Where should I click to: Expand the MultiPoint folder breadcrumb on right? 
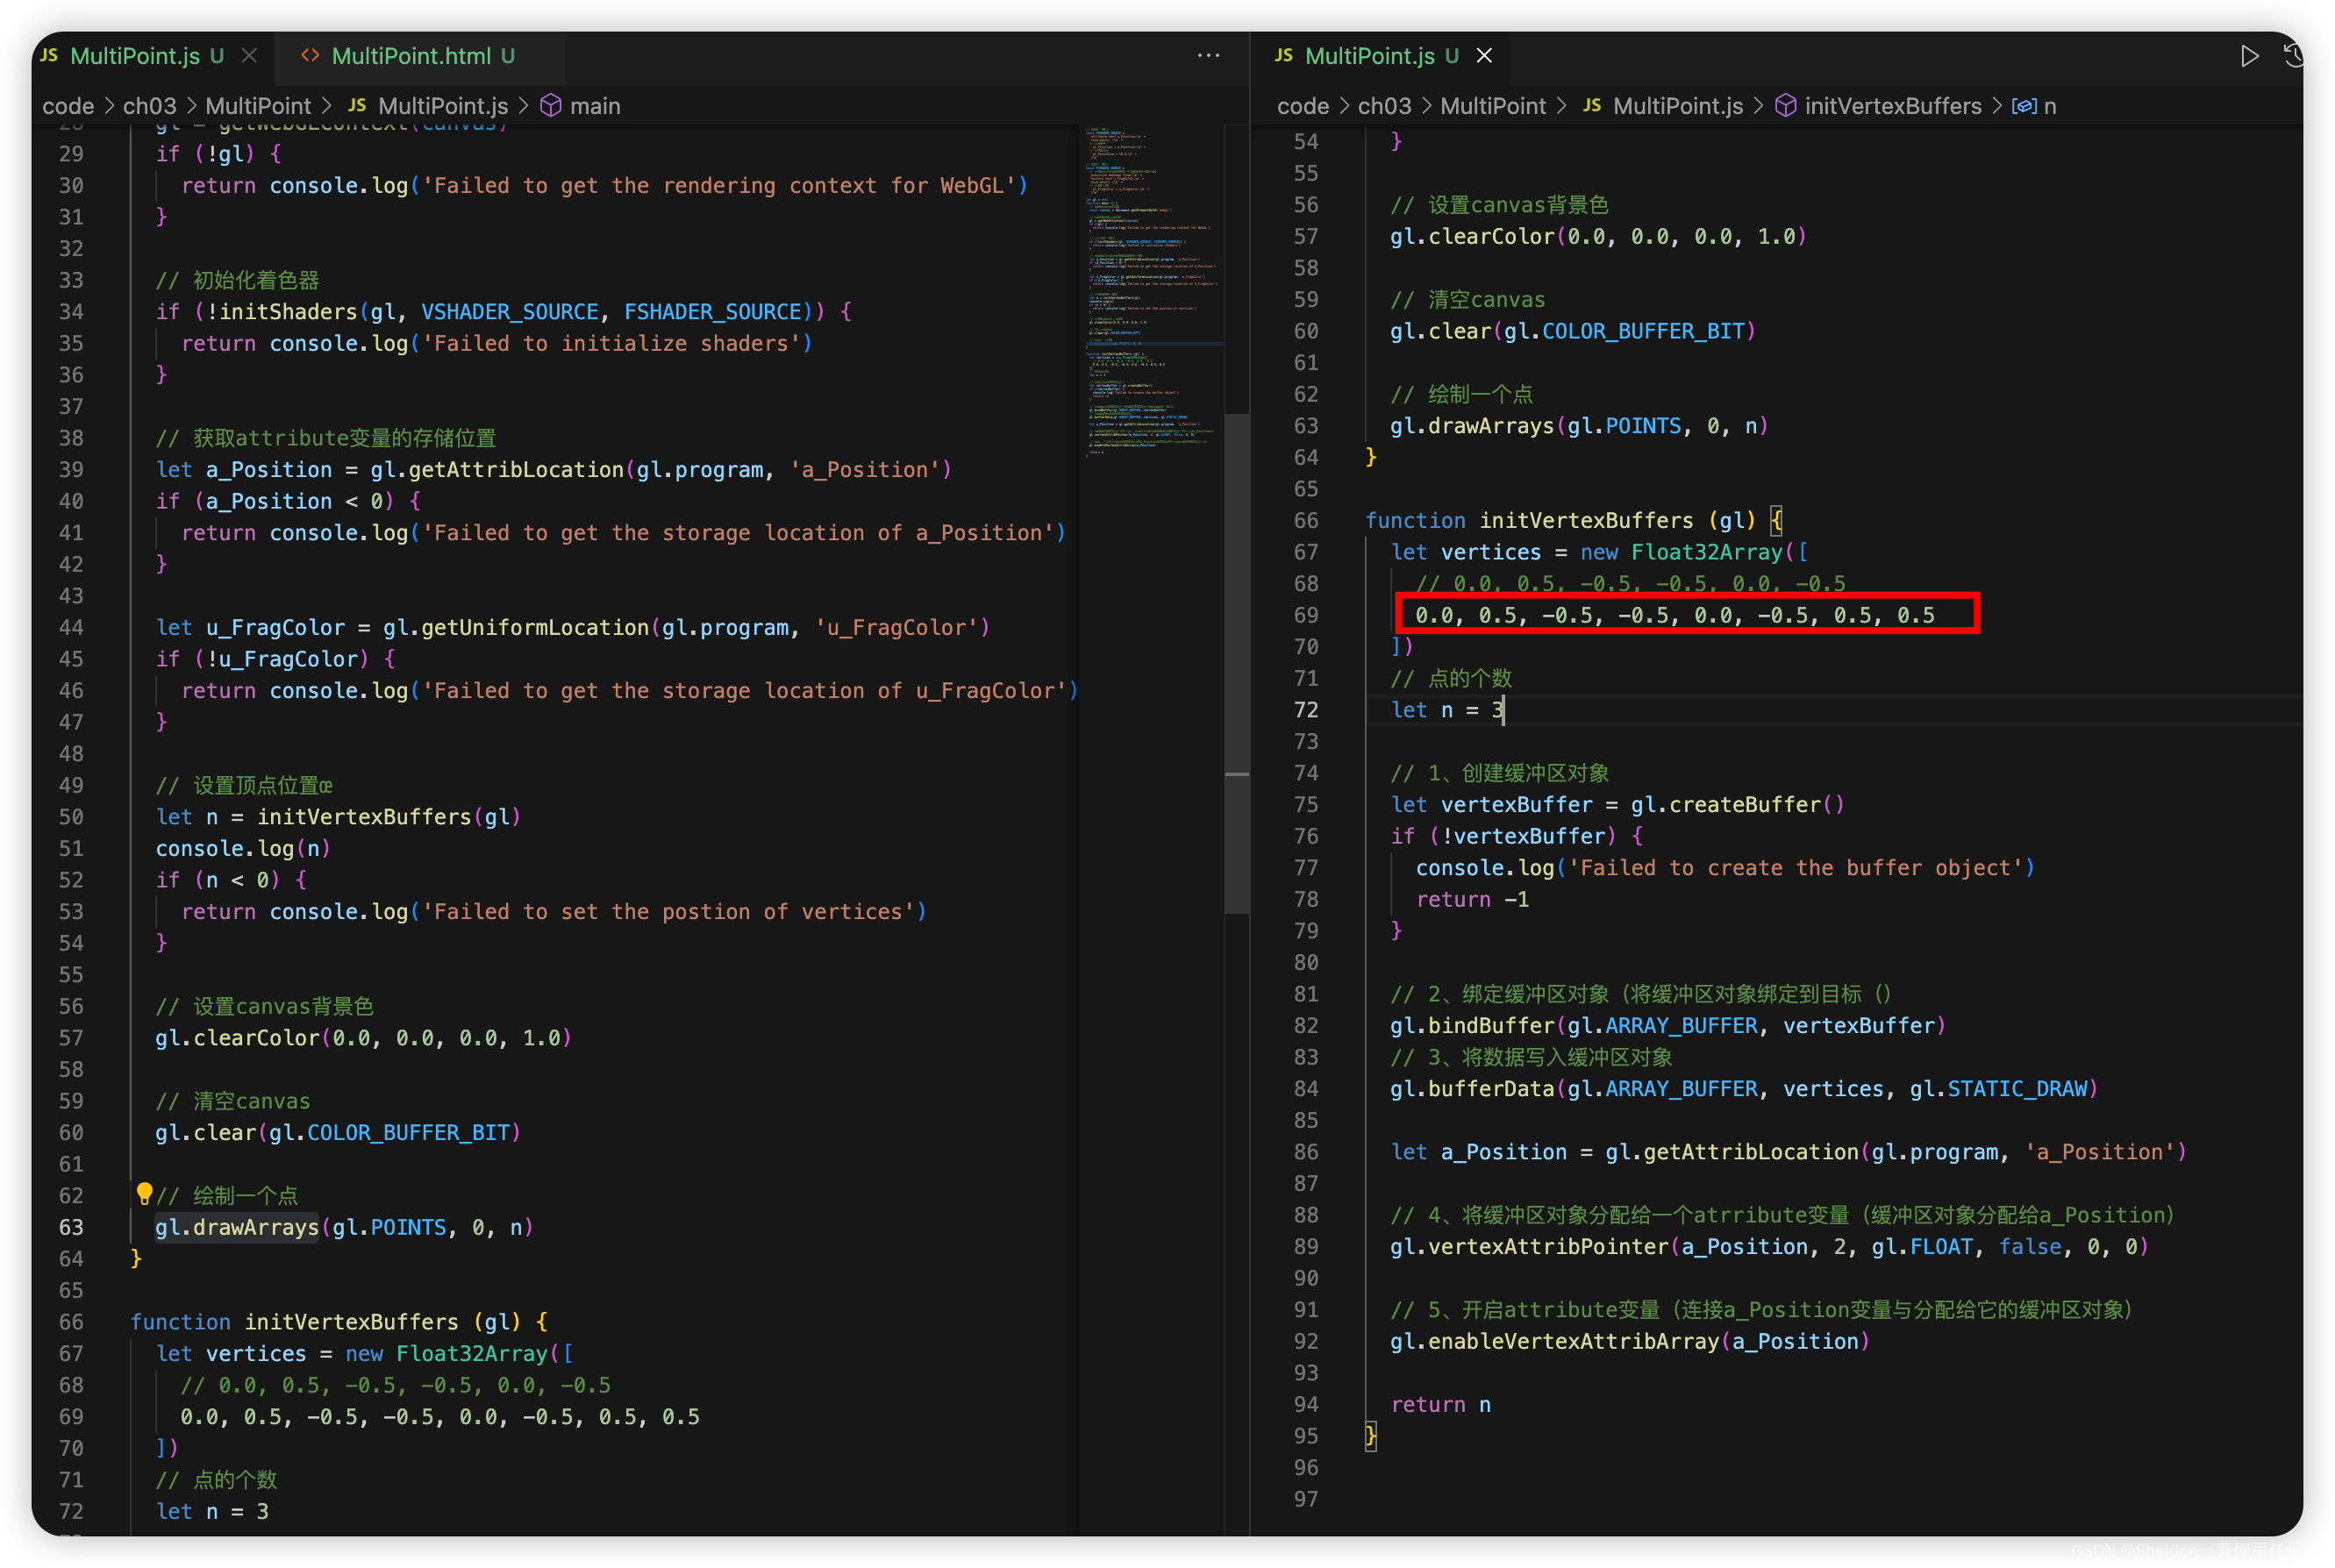pos(1492,106)
